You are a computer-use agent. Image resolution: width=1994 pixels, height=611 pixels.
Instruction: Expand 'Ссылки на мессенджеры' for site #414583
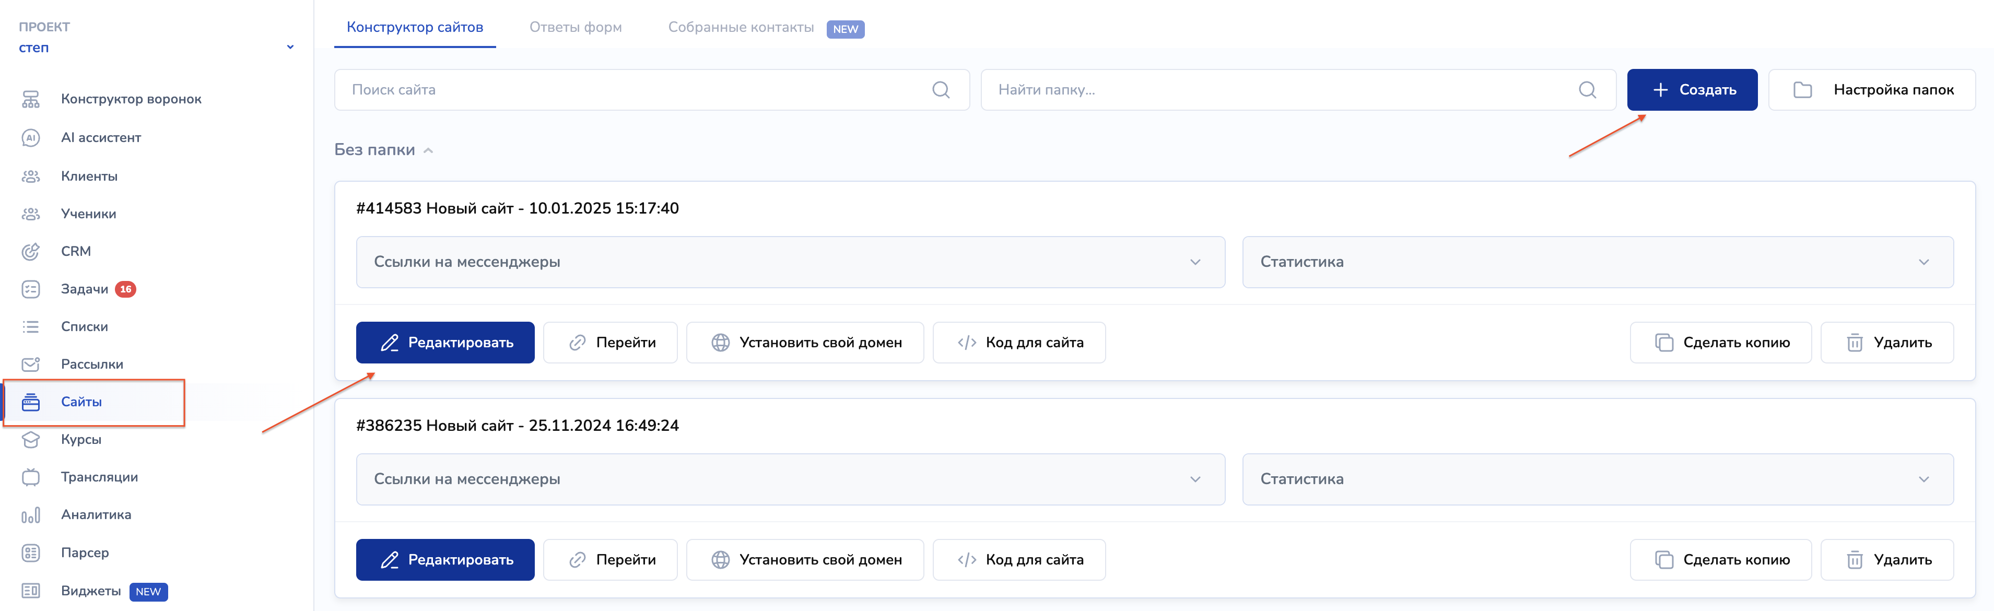(x=790, y=262)
